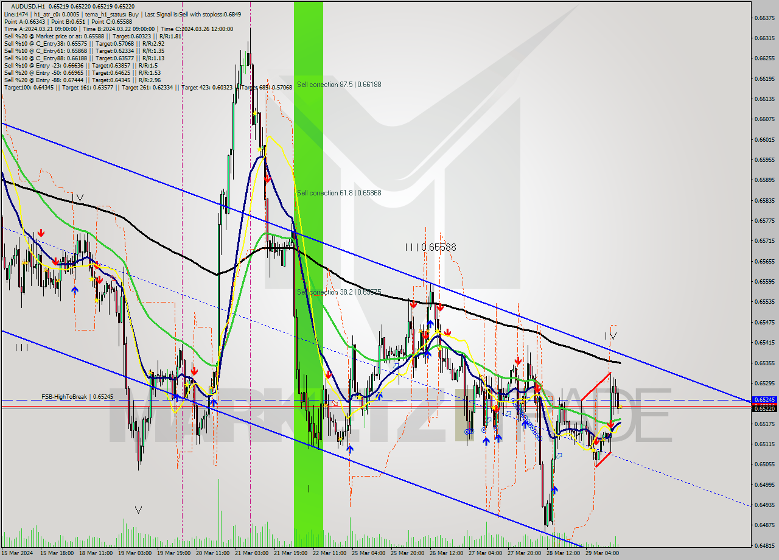Click price axis value 0.66375
Viewport: 779px width, 560px height.
pos(764,18)
